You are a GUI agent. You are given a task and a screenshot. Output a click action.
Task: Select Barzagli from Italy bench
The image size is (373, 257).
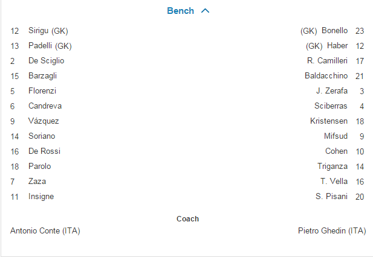(42, 76)
